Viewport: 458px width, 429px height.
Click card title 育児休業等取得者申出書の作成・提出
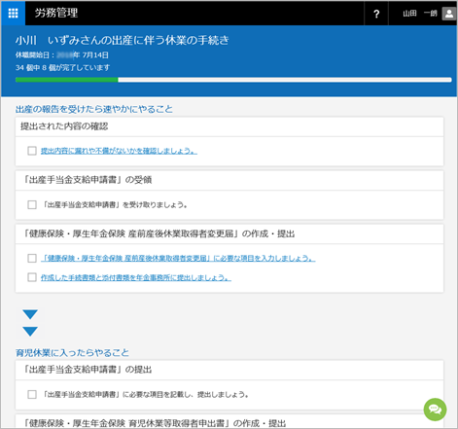click(154, 423)
